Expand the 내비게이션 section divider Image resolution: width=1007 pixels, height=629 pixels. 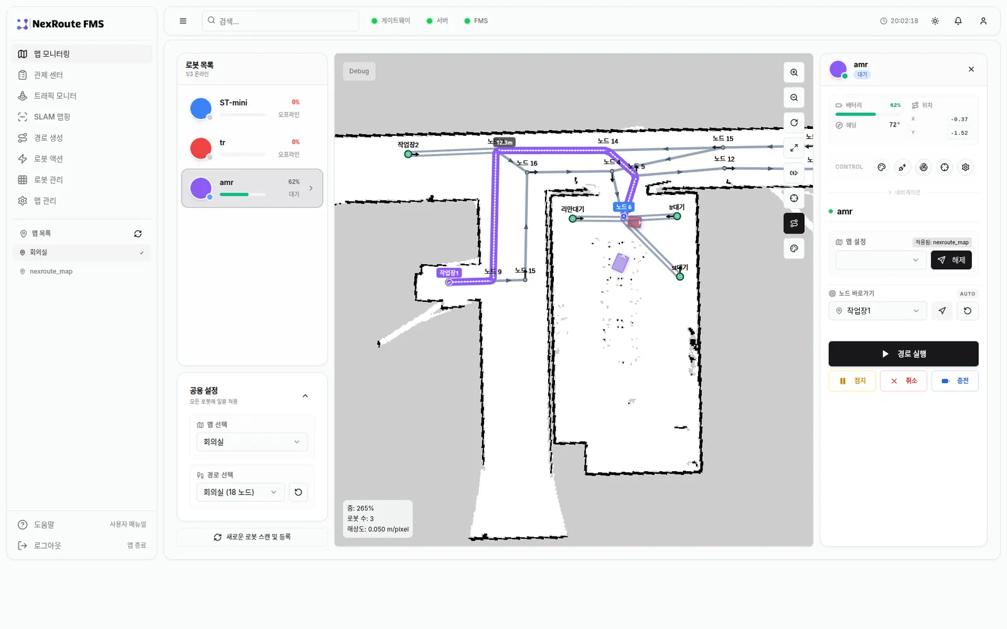click(904, 192)
